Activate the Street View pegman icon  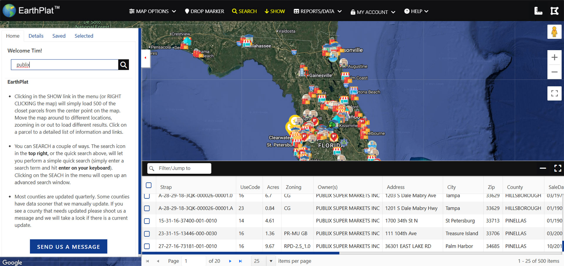[x=554, y=32]
